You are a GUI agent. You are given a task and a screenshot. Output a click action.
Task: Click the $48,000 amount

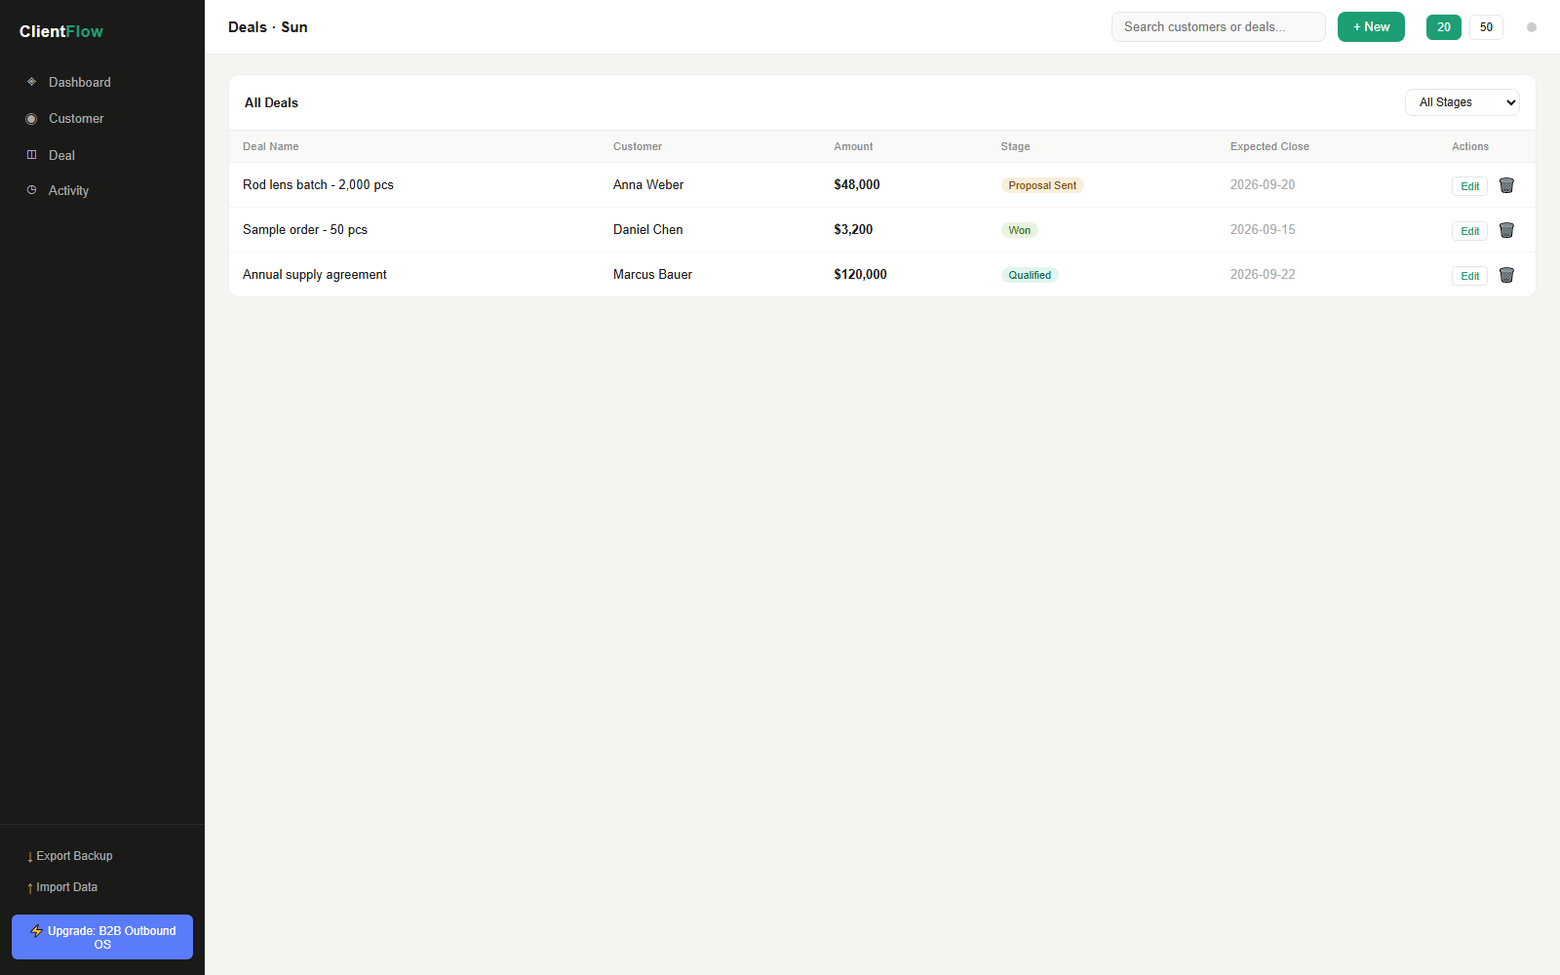pos(857,184)
